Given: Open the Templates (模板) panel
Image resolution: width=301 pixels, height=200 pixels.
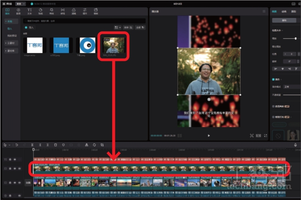Looking at the screenshot, I should 96,11.
